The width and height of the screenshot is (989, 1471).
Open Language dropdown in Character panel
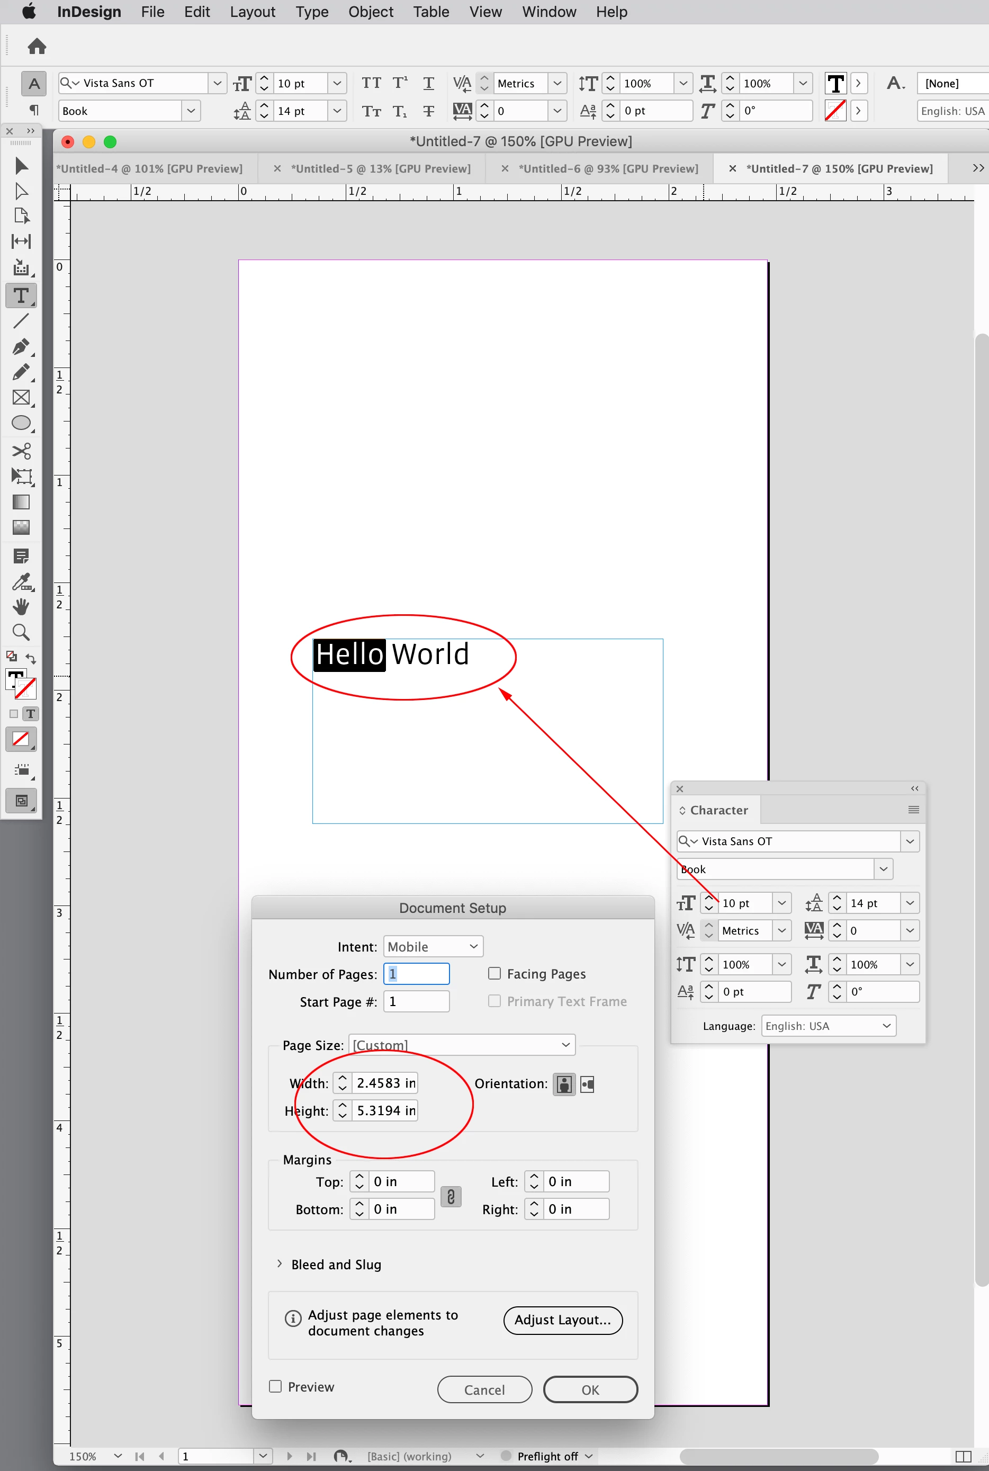click(x=828, y=1026)
